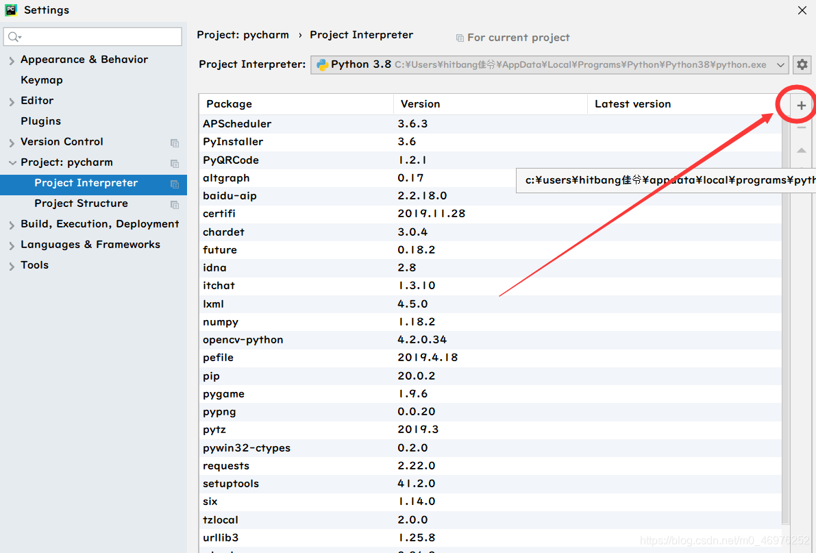Select the pytz package row
This screenshot has width=816, height=553.
[x=491, y=430]
